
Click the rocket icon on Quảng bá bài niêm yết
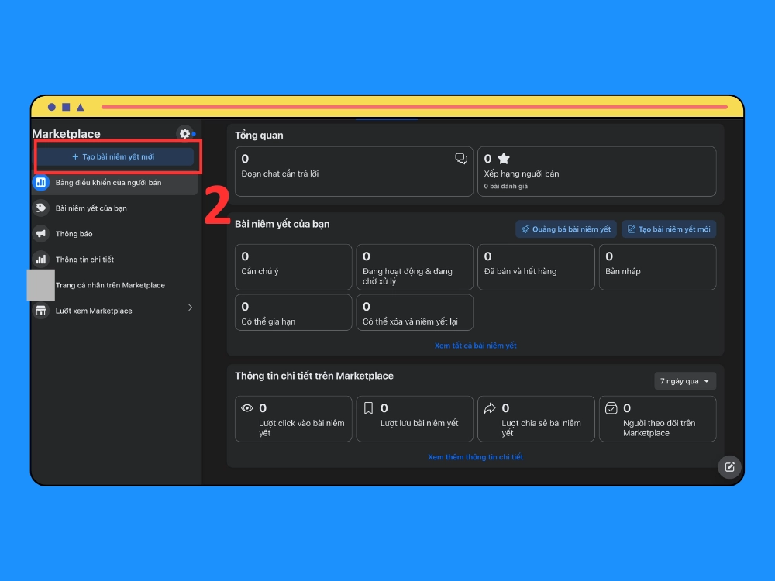point(525,229)
